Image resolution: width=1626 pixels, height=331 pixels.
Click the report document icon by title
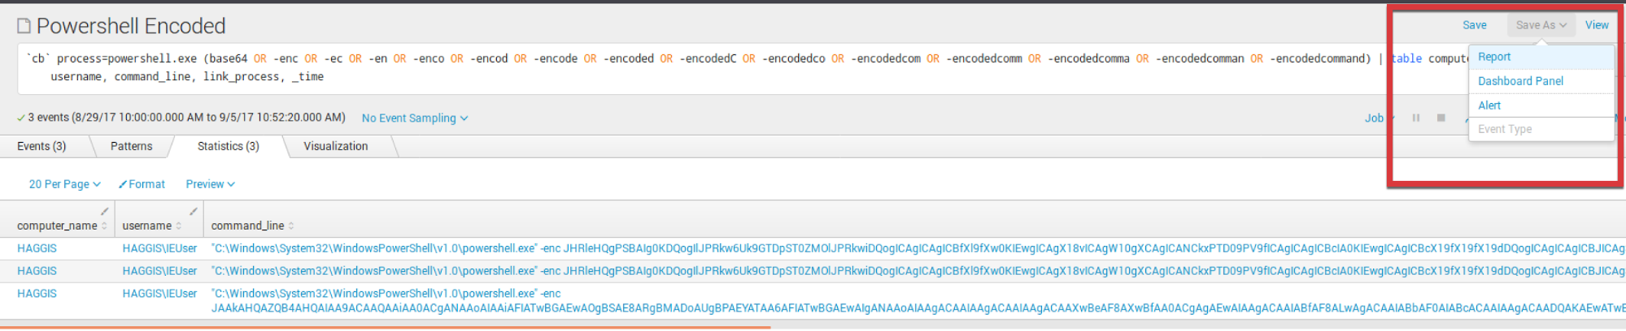pyautogui.click(x=24, y=26)
